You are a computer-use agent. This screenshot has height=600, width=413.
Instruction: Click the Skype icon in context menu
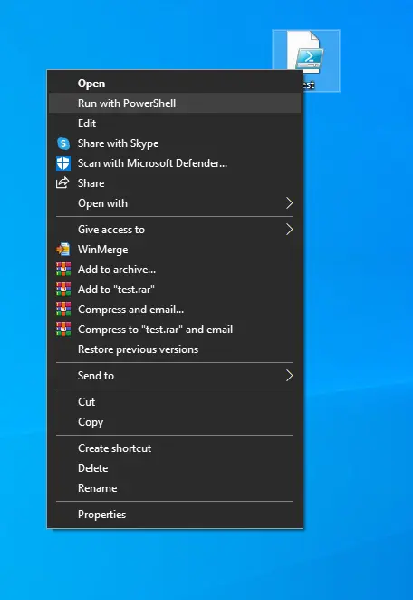click(x=63, y=143)
